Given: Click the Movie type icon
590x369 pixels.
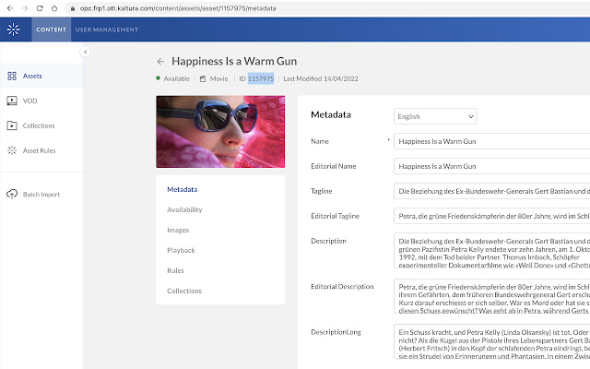Looking at the screenshot, I should (203, 78).
